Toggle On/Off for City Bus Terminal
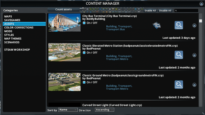Image resolution: width=205 pixels, height=115 pixels. tap(84, 23)
